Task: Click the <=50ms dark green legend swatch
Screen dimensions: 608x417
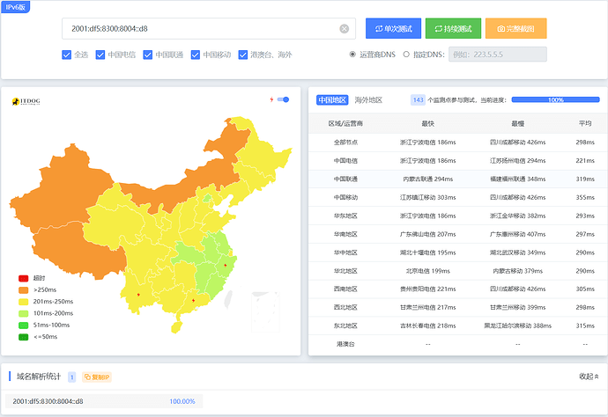Action: 24,337
